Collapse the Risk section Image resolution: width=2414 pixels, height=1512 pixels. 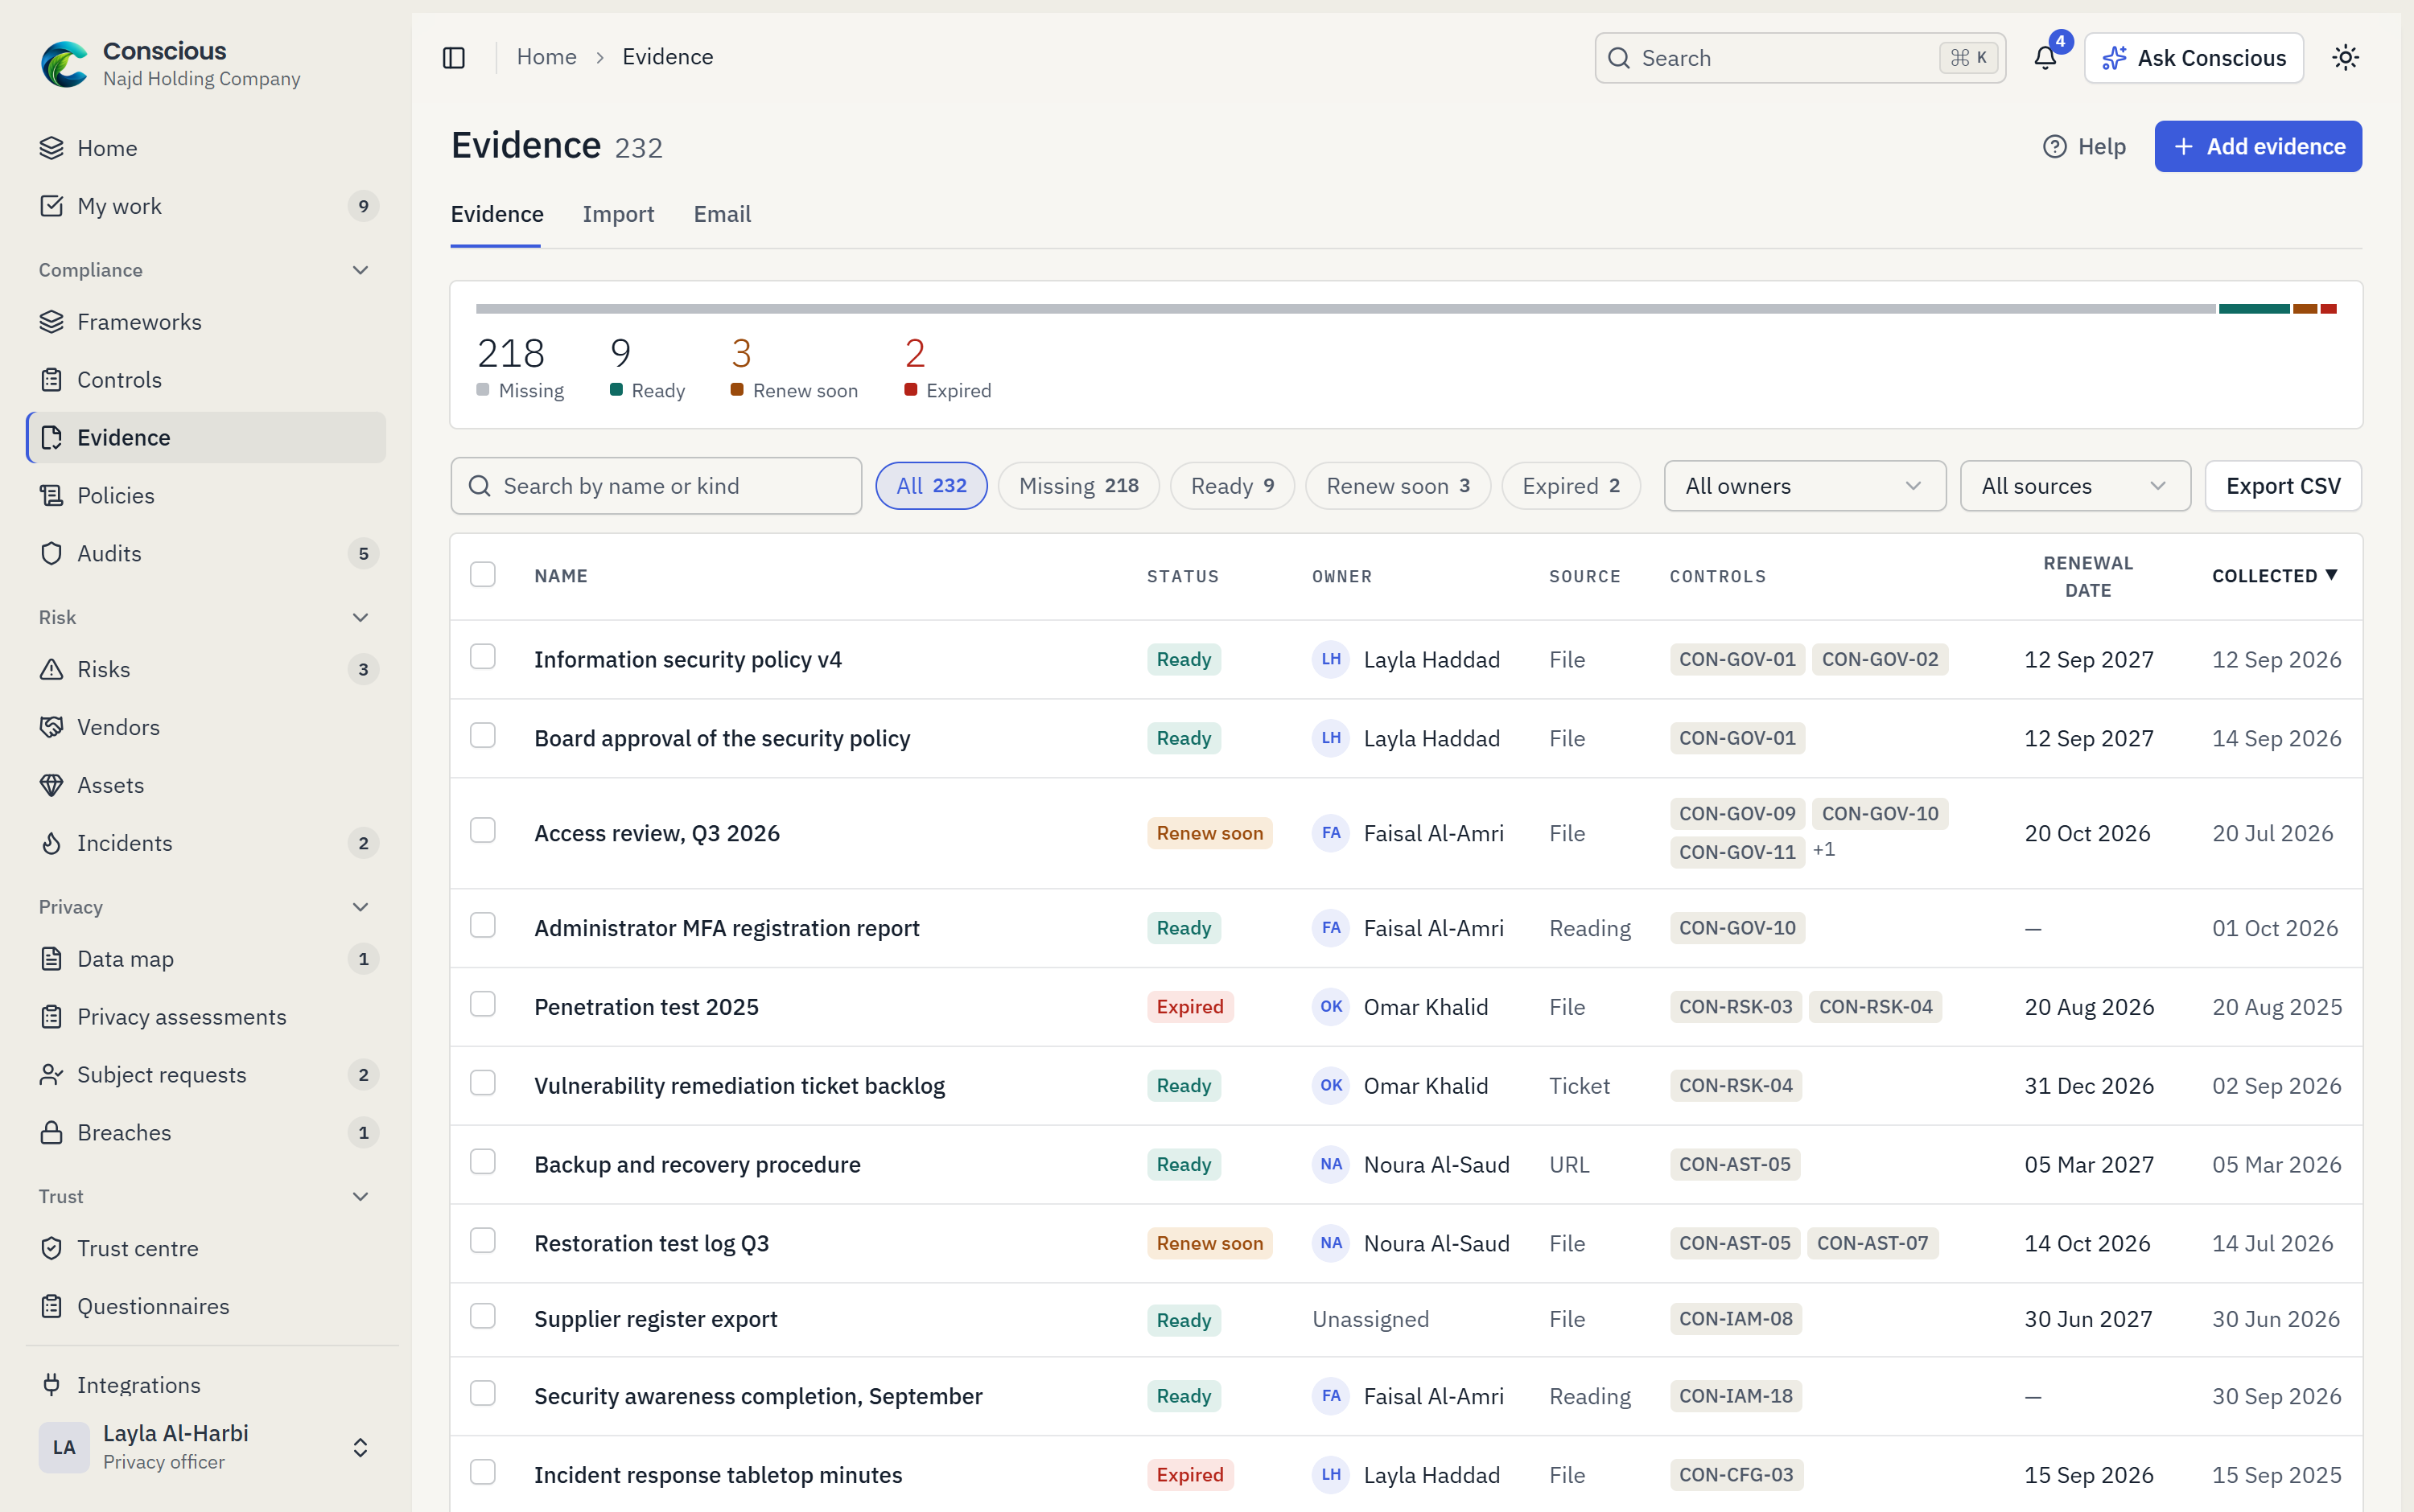click(360, 619)
